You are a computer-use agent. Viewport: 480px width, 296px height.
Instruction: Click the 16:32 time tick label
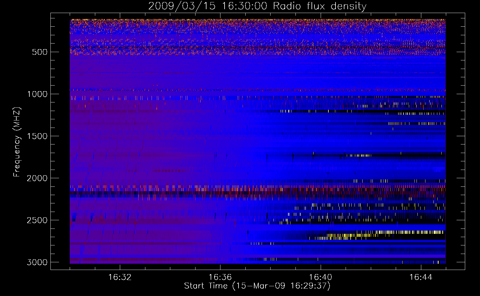pos(120,277)
